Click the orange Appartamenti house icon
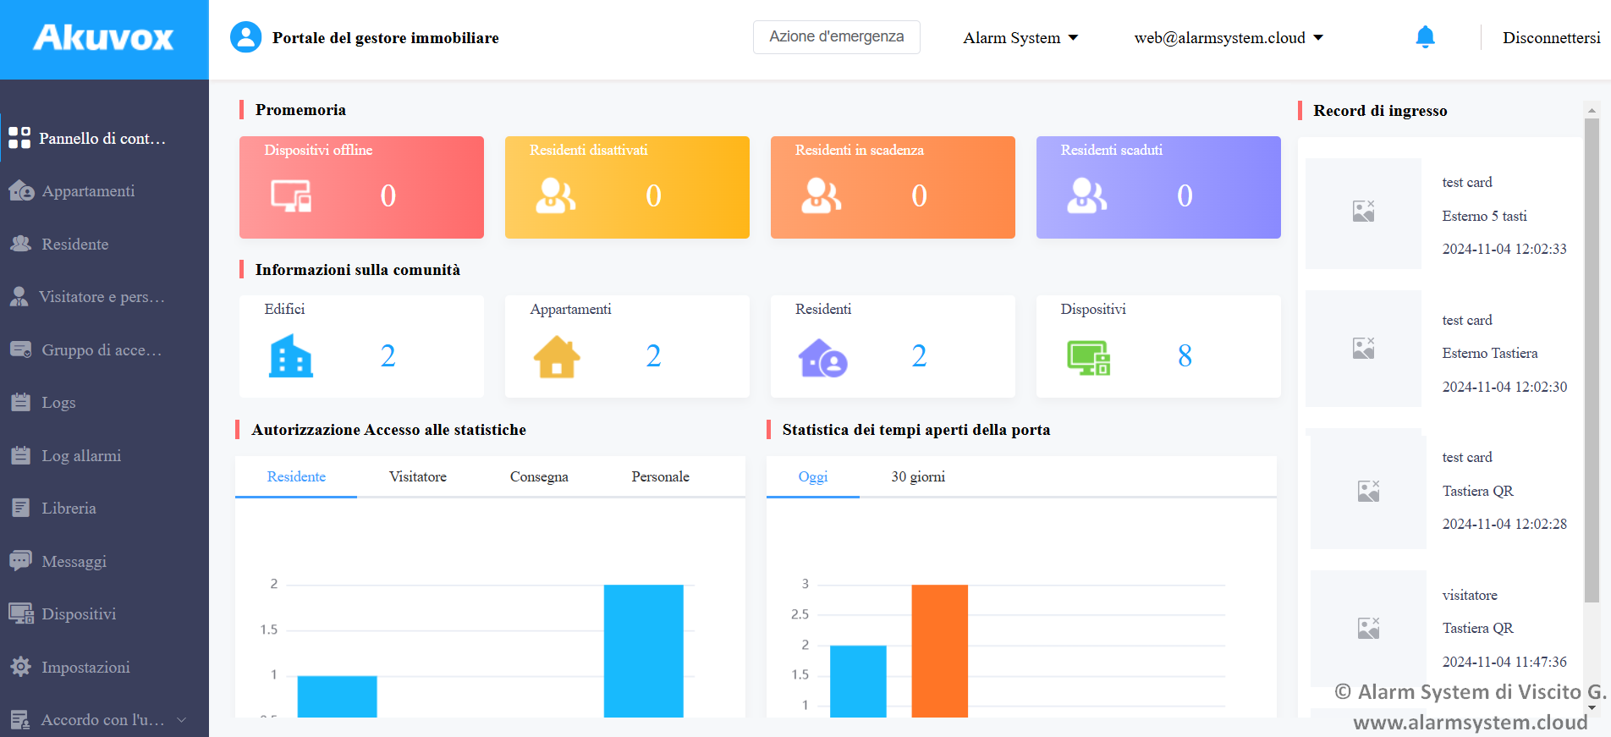1611x737 pixels. [557, 356]
